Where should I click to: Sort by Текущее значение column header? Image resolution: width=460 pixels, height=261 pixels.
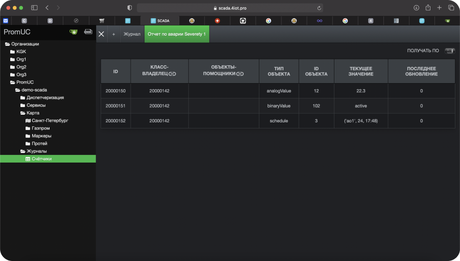coord(361,71)
